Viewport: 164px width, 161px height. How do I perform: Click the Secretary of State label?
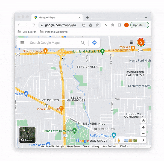pos(139,86)
